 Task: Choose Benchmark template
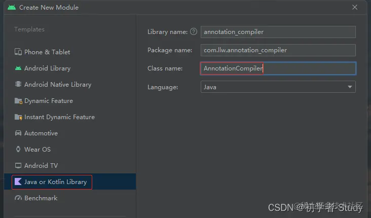tap(70, 198)
